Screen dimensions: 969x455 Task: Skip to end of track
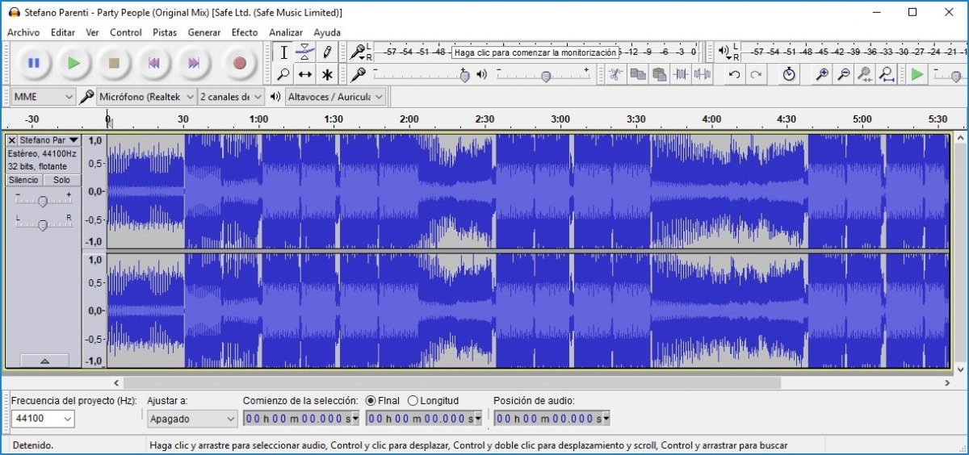pos(194,63)
